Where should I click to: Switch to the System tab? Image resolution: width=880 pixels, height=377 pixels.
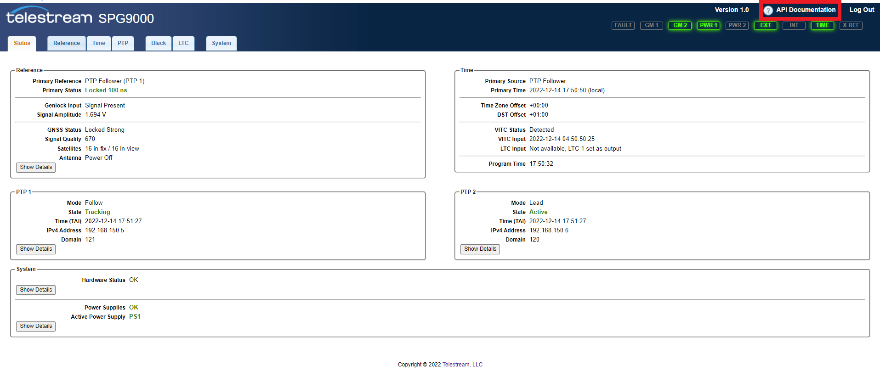[x=221, y=43]
